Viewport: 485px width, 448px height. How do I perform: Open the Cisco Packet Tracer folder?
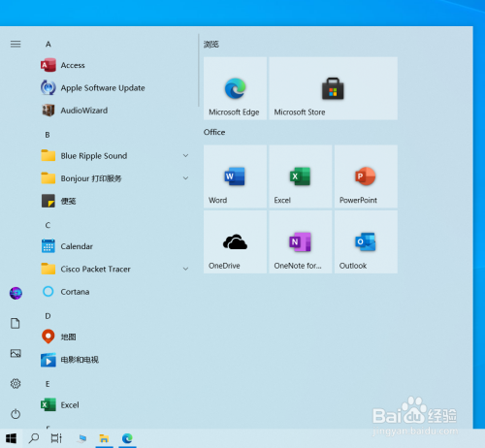pyautogui.click(x=113, y=269)
